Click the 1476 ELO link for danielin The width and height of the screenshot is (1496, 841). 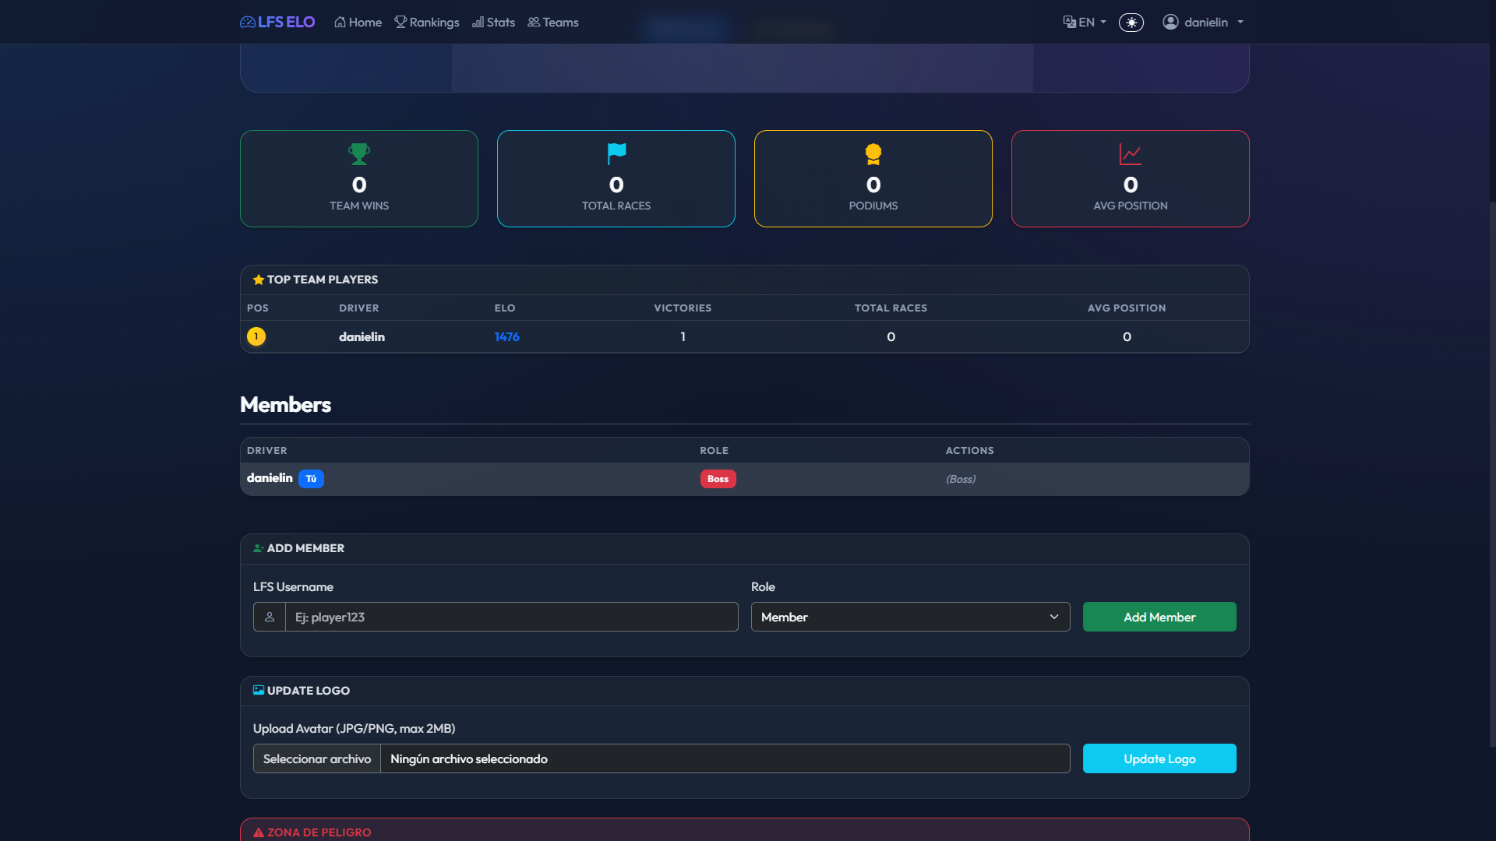point(506,336)
